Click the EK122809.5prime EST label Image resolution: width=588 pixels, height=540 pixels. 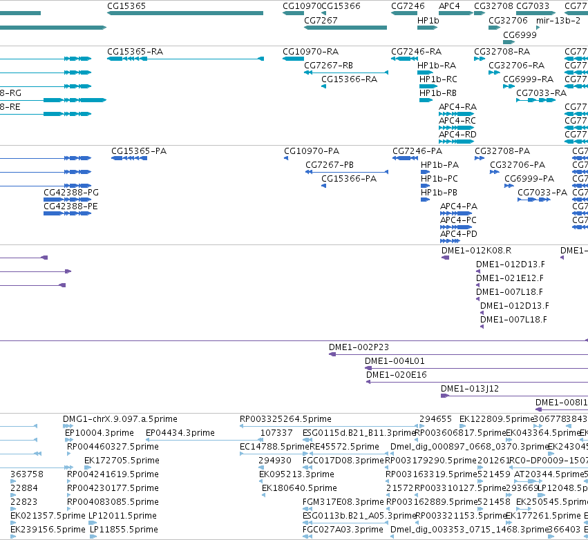pyautogui.click(x=497, y=419)
